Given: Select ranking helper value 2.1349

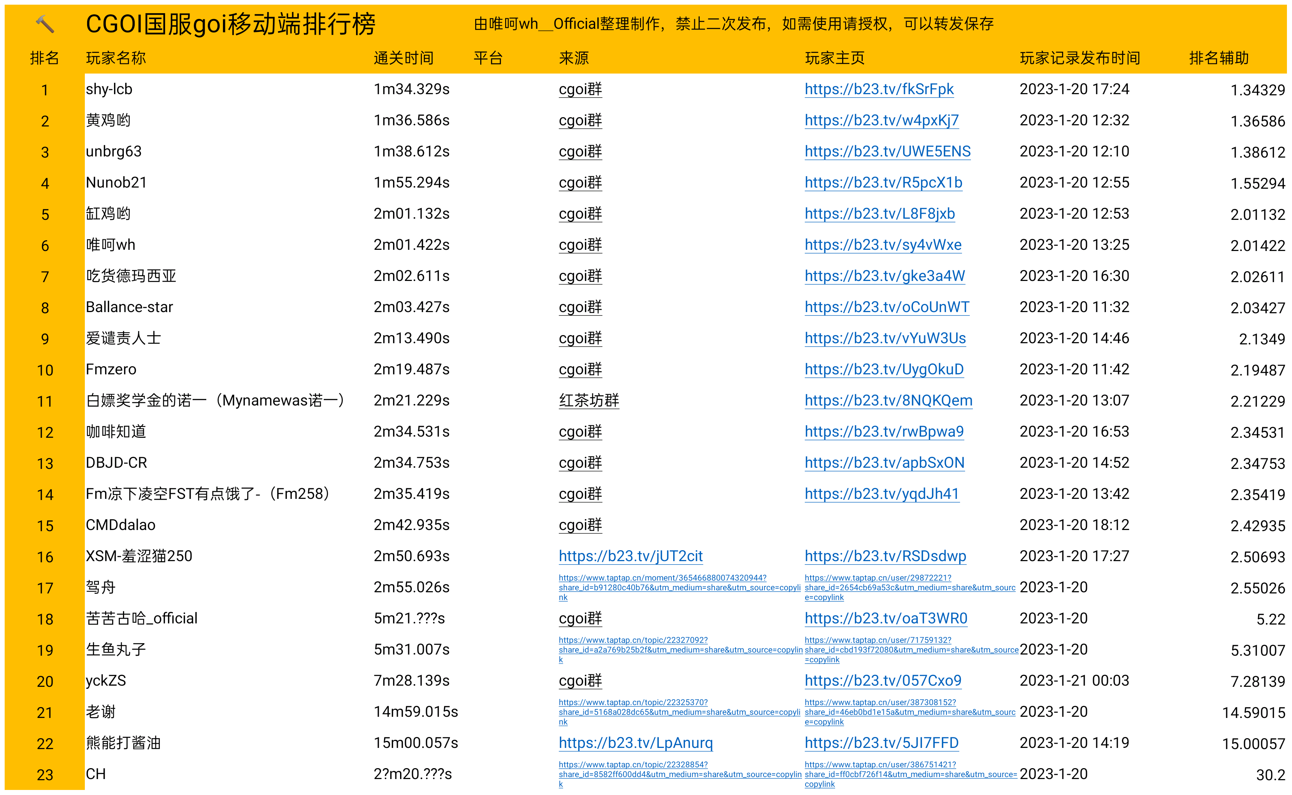Looking at the screenshot, I should pyautogui.click(x=1262, y=339).
